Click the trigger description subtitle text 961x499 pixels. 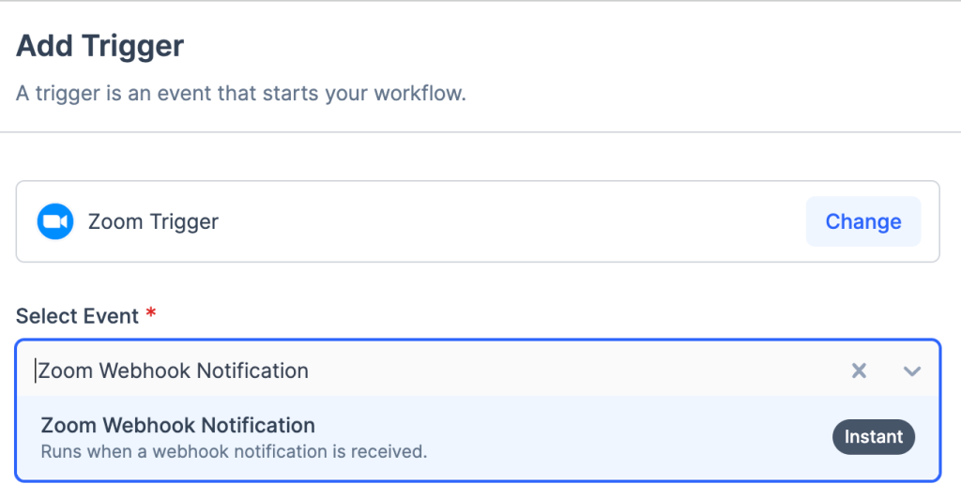click(x=240, y=94)
